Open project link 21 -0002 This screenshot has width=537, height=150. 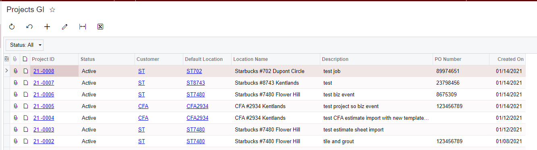tap(44, 142)
